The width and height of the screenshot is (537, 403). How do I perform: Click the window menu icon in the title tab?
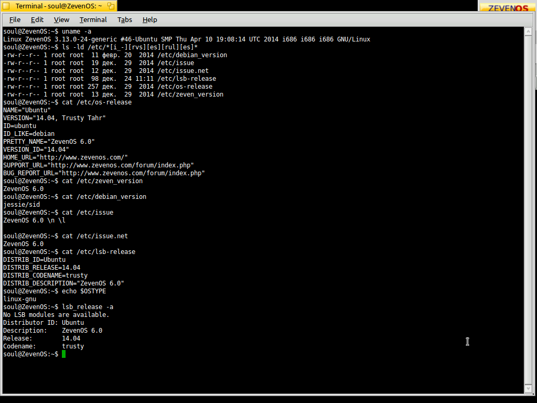point(6,6)
